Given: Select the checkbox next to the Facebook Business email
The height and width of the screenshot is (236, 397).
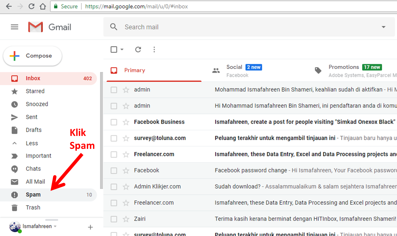Looking at the screenshot, I should tap(114, 122).
